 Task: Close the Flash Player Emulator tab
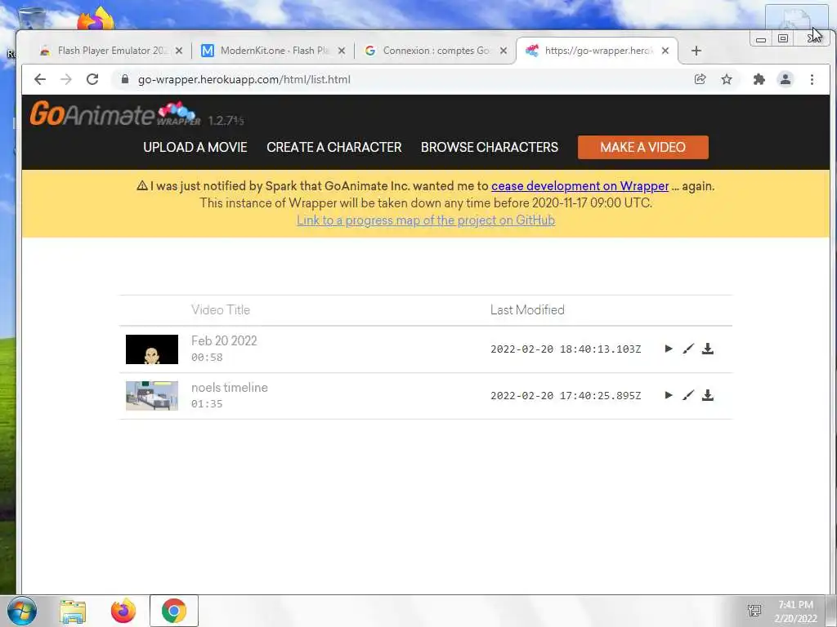(x=179, y=51)
